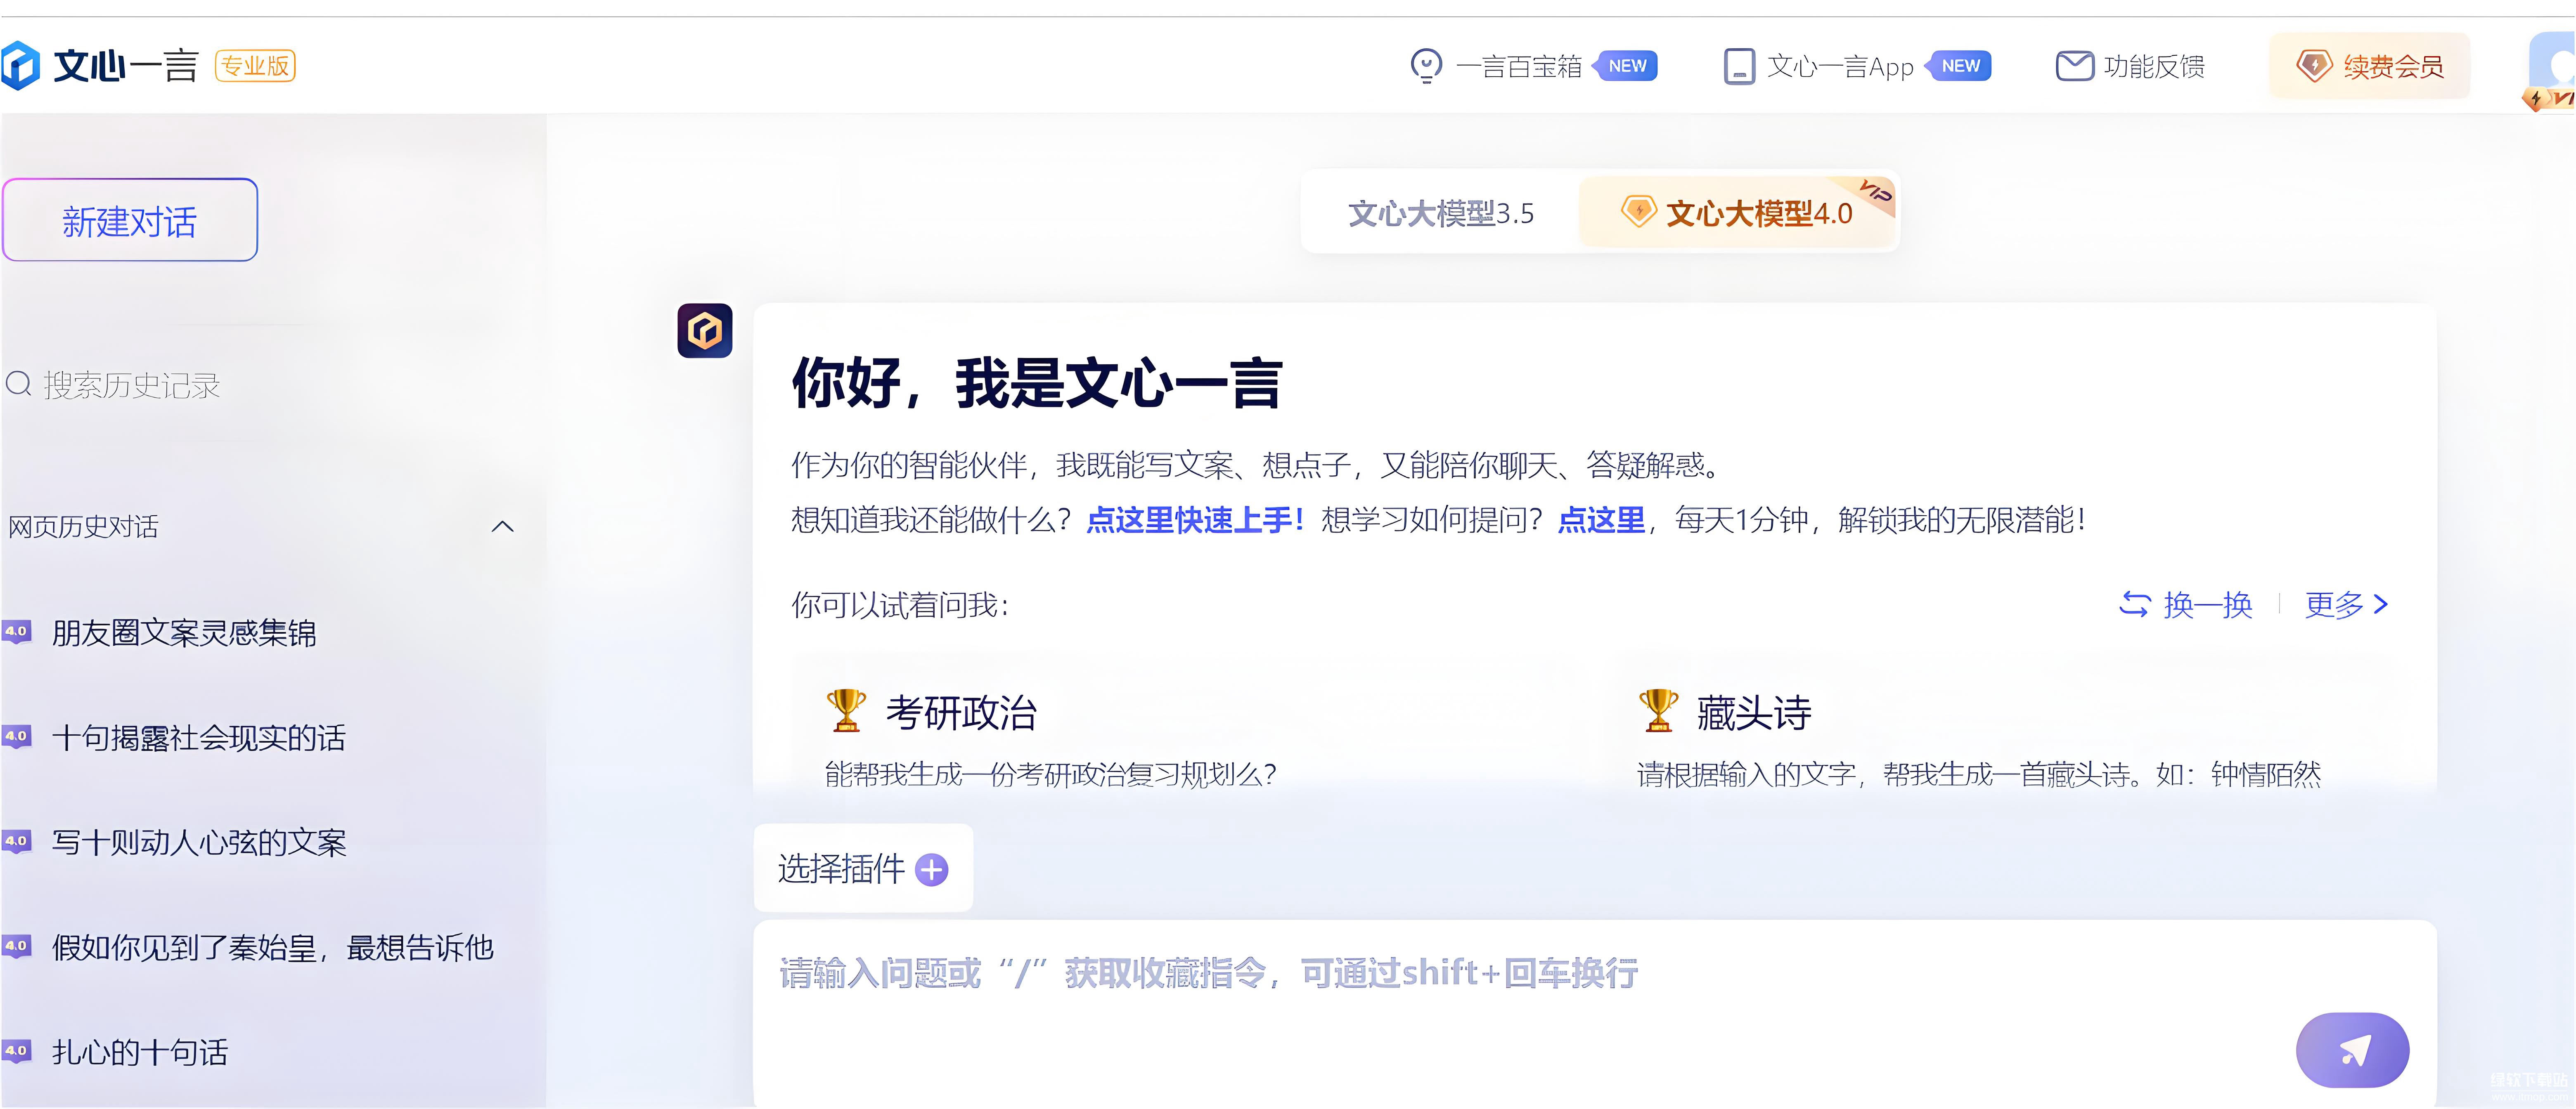Click the search magnifier icon in sidebar

pos(19,384)
